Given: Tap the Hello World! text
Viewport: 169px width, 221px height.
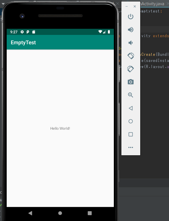Looking at the screenshot, I should coord(60,129).
